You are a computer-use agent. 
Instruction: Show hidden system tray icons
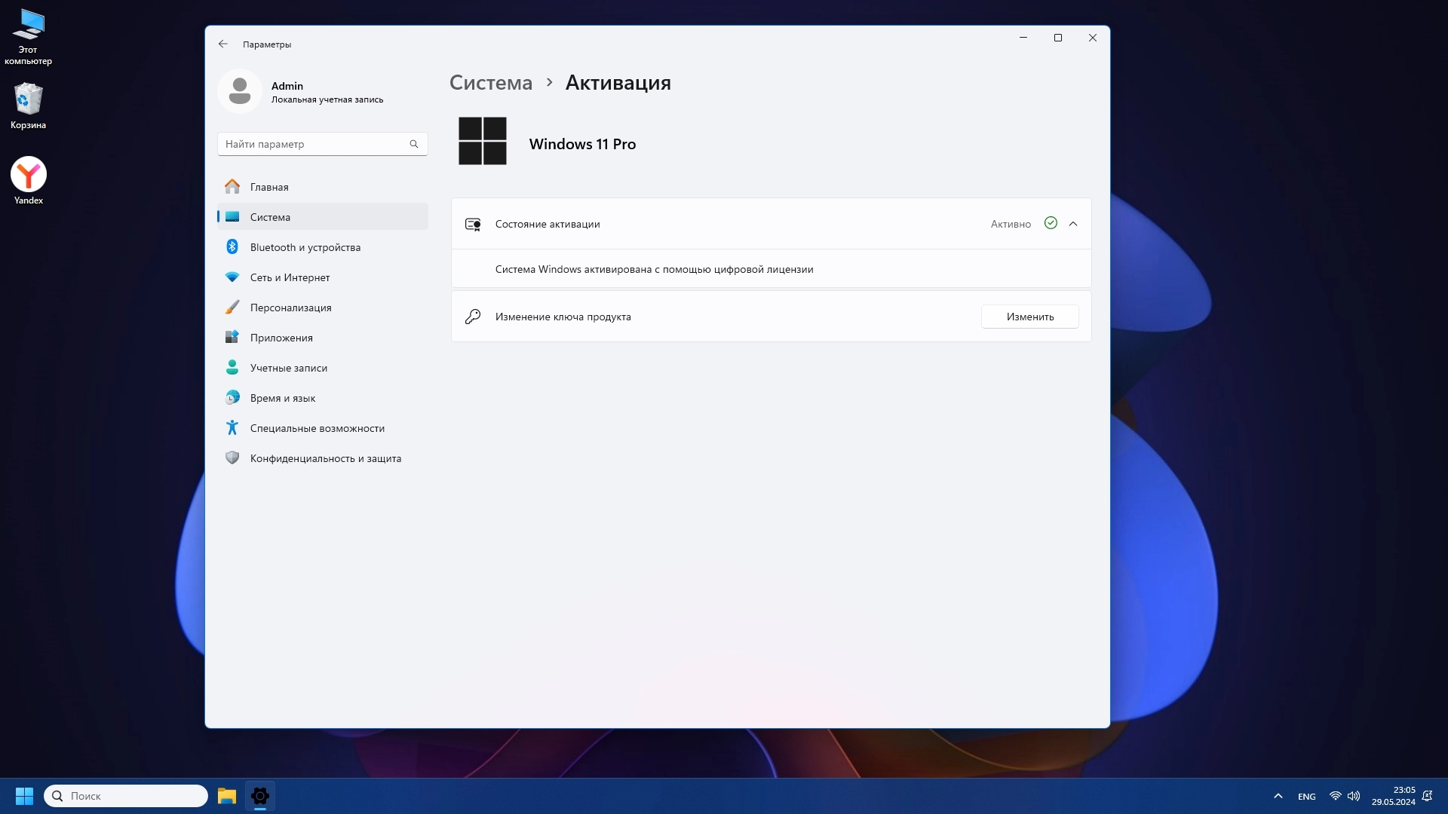[1278, 796]
